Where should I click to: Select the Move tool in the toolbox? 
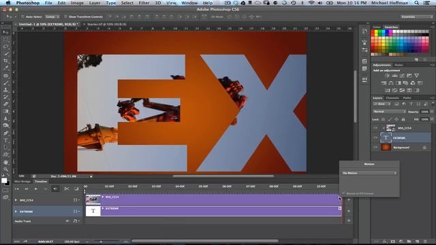[x=5, y=32]
